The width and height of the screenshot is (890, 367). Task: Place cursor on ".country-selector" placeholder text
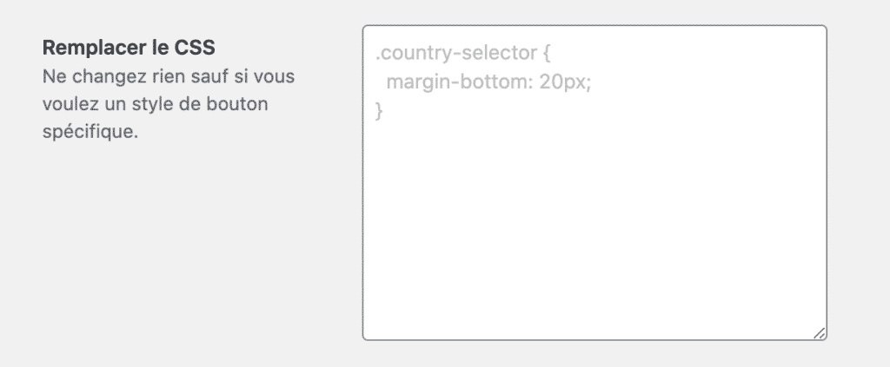point(450,54)
